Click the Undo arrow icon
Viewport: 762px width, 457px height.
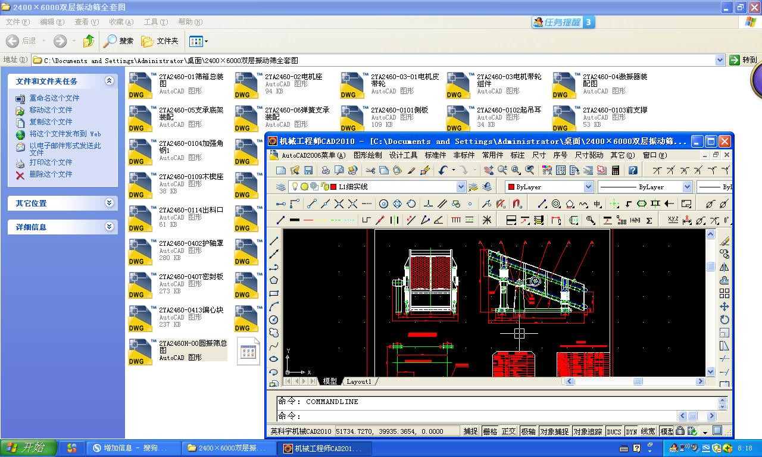(442, 170)
